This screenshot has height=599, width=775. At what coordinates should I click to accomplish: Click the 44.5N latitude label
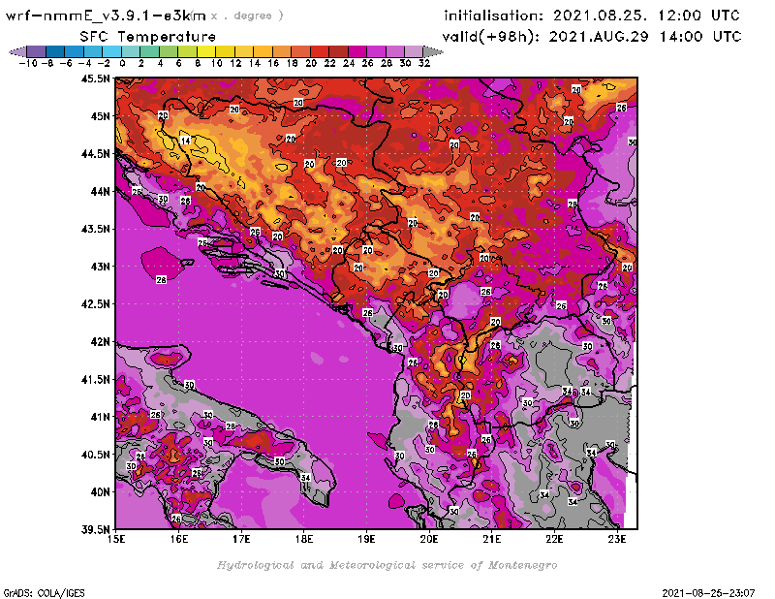pyautogui.click(x=95, y=153)
